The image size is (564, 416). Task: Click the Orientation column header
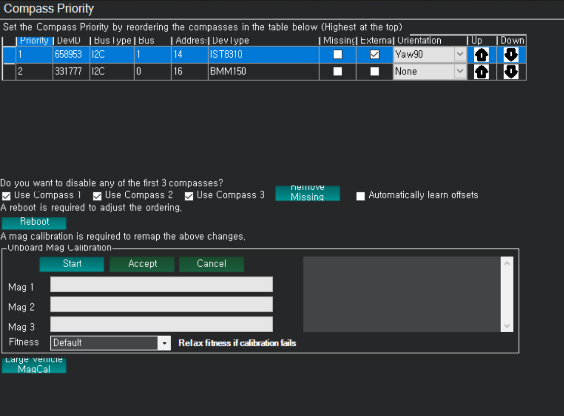(x=430, y=40)
